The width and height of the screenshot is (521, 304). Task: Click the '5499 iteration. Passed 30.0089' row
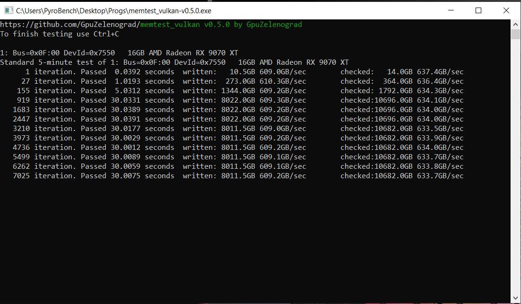pos(238,157)
